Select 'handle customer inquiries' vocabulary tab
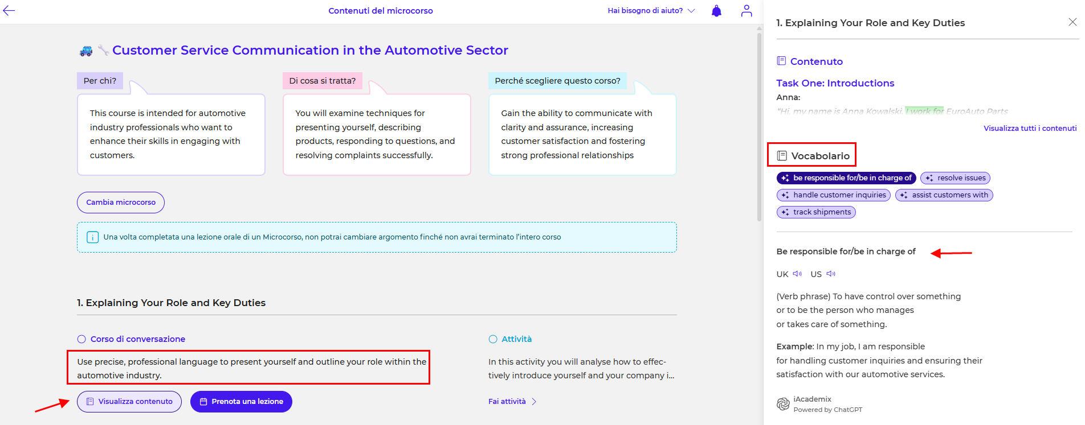1085x425 pixels. pos(833,195)
